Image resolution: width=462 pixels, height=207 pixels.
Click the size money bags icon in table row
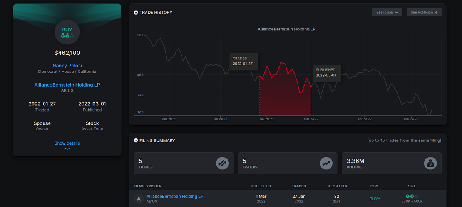coord(412,195)
